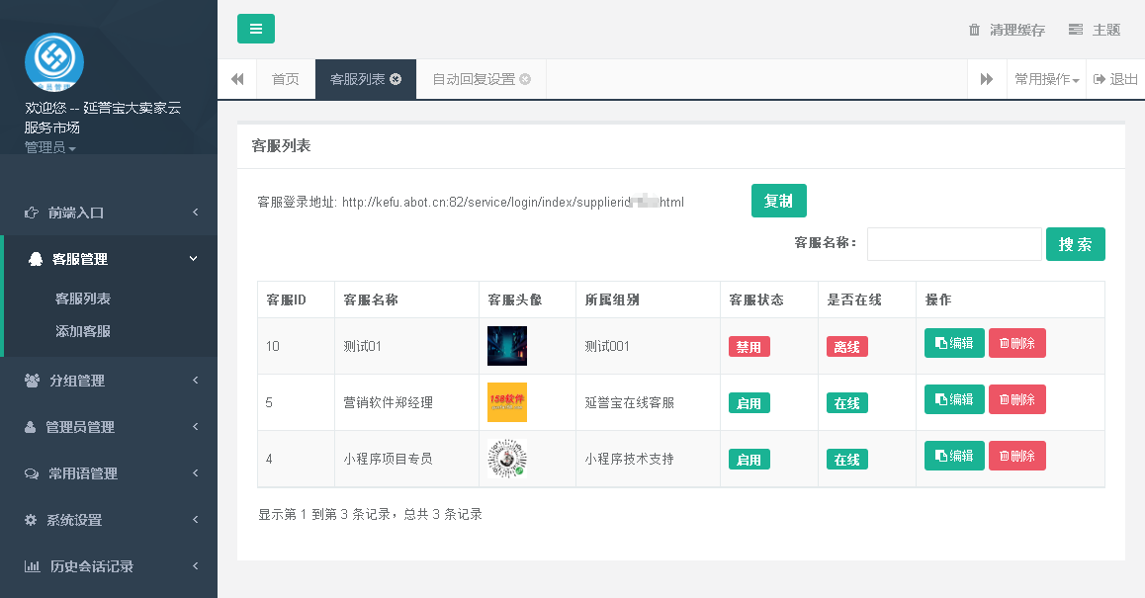
Task: Expand the 前端入口 menu chevron
Action: click(195, 212)
